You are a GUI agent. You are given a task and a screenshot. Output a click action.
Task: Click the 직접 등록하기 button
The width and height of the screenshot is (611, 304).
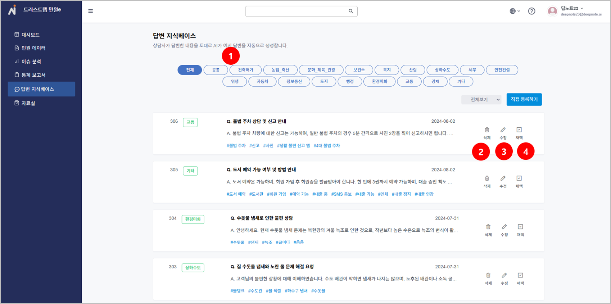[x=524, y=99]
